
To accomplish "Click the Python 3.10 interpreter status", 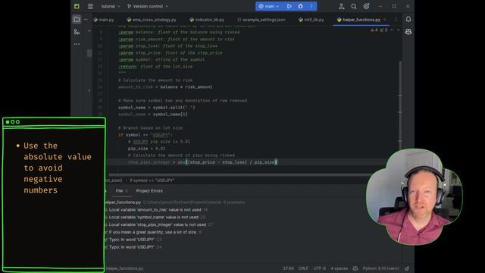I will point(380,268).
